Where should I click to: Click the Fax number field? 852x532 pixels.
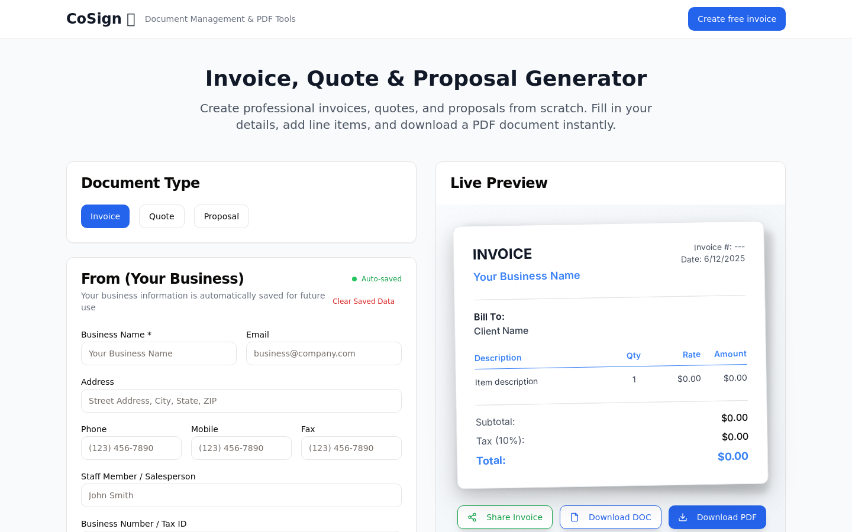point(351,448)
